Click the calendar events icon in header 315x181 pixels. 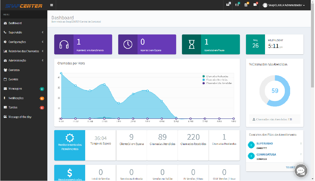(x=246, y=5)
